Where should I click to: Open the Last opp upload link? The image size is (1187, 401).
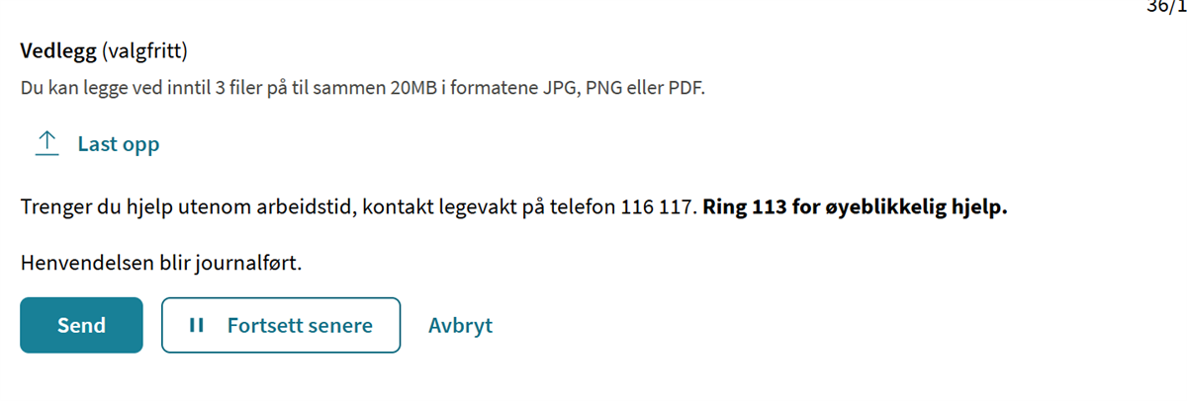tap(118, 144)
